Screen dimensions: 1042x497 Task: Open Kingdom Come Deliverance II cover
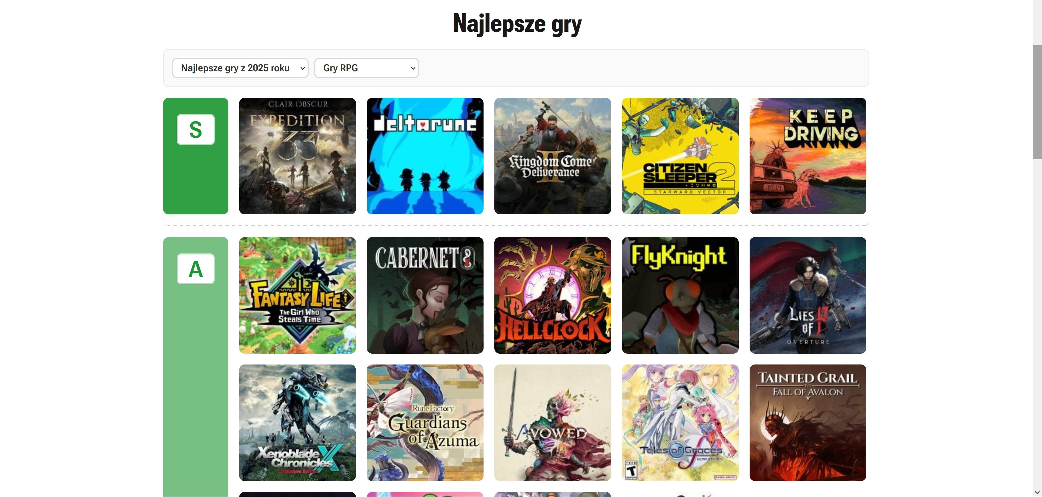click(x=552, y=156)
